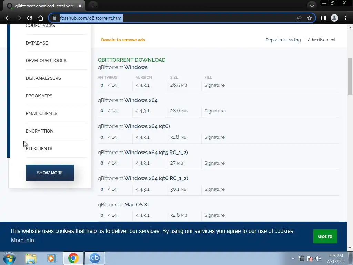Download qBittorrent Mac OS X build
Image resolution: width=353 pixels, height=265 pixels.
(122, 205)
